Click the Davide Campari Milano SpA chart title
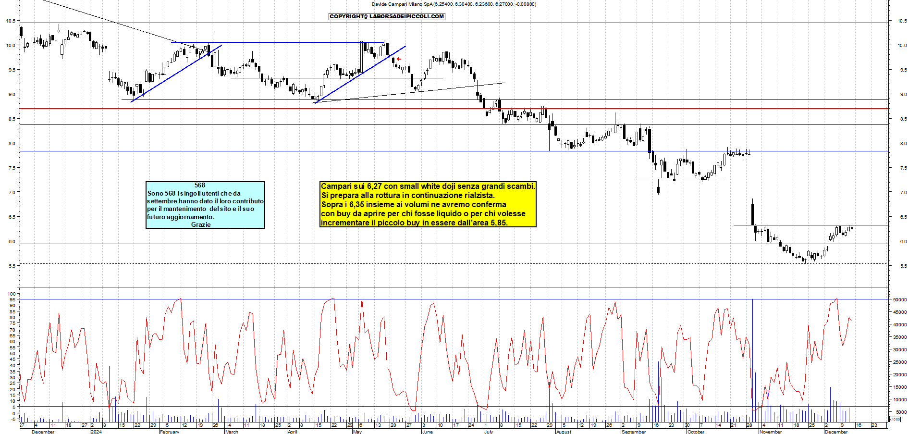Screen dimensions: 908x434 [454, 4]
